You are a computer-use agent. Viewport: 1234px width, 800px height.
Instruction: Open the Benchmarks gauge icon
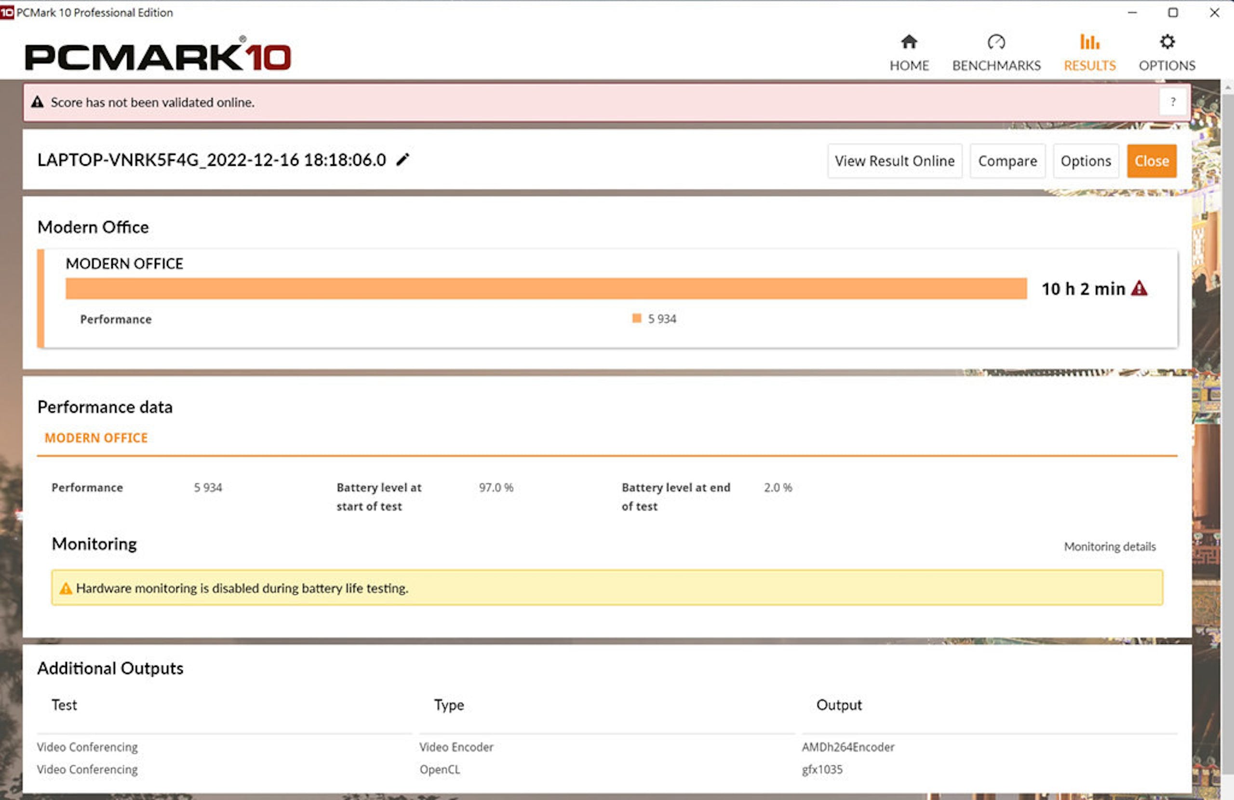[996, 42]
